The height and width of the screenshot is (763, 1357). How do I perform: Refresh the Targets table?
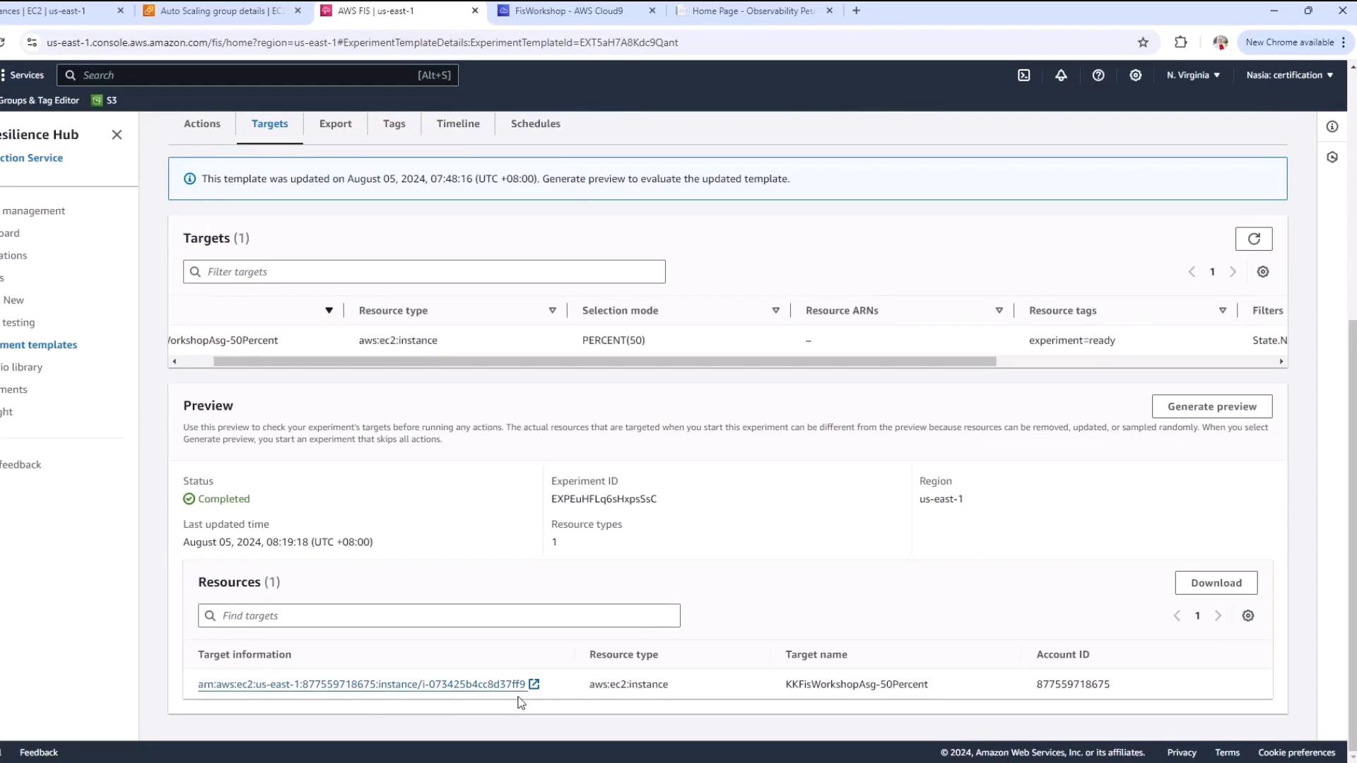coord(1254,239)
